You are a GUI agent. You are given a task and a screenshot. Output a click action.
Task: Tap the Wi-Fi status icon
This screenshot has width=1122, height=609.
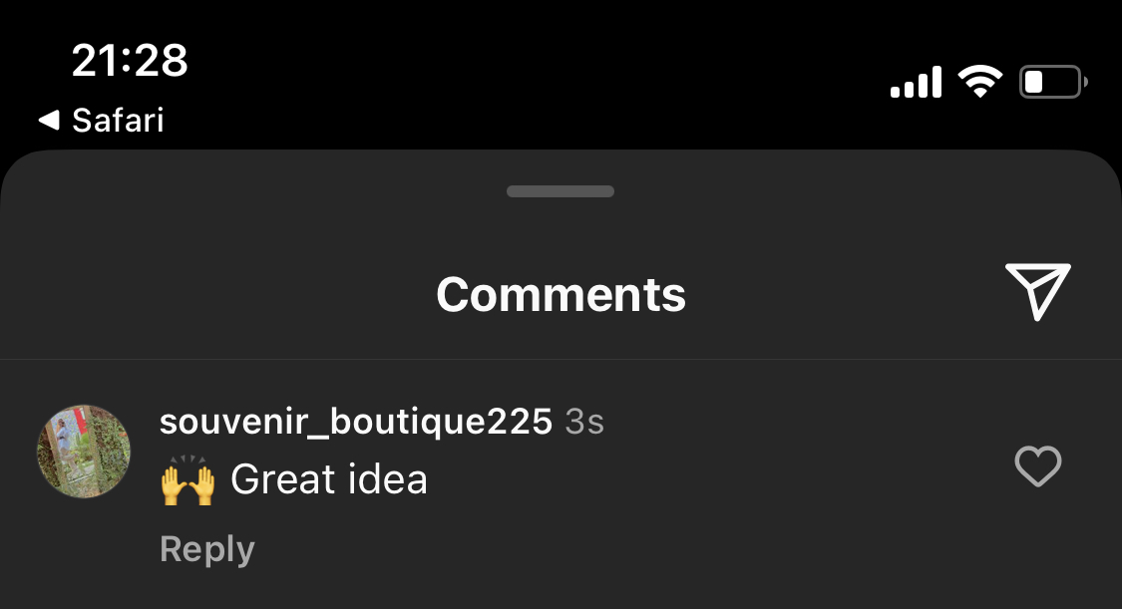coord(980,81)
